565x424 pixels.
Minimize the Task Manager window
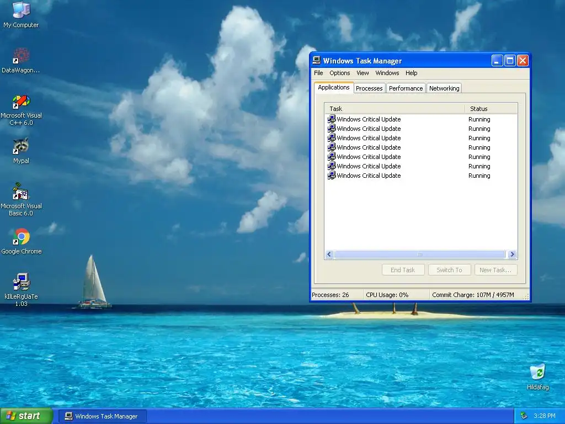[x=497, y=61]
